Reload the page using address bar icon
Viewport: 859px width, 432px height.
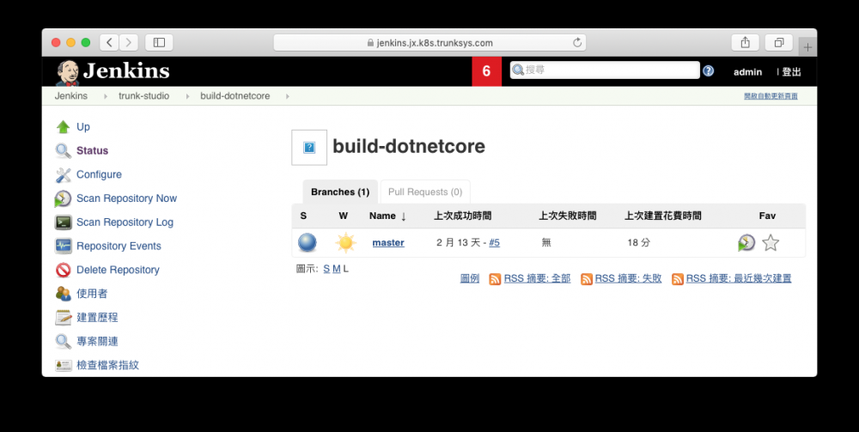577,43
